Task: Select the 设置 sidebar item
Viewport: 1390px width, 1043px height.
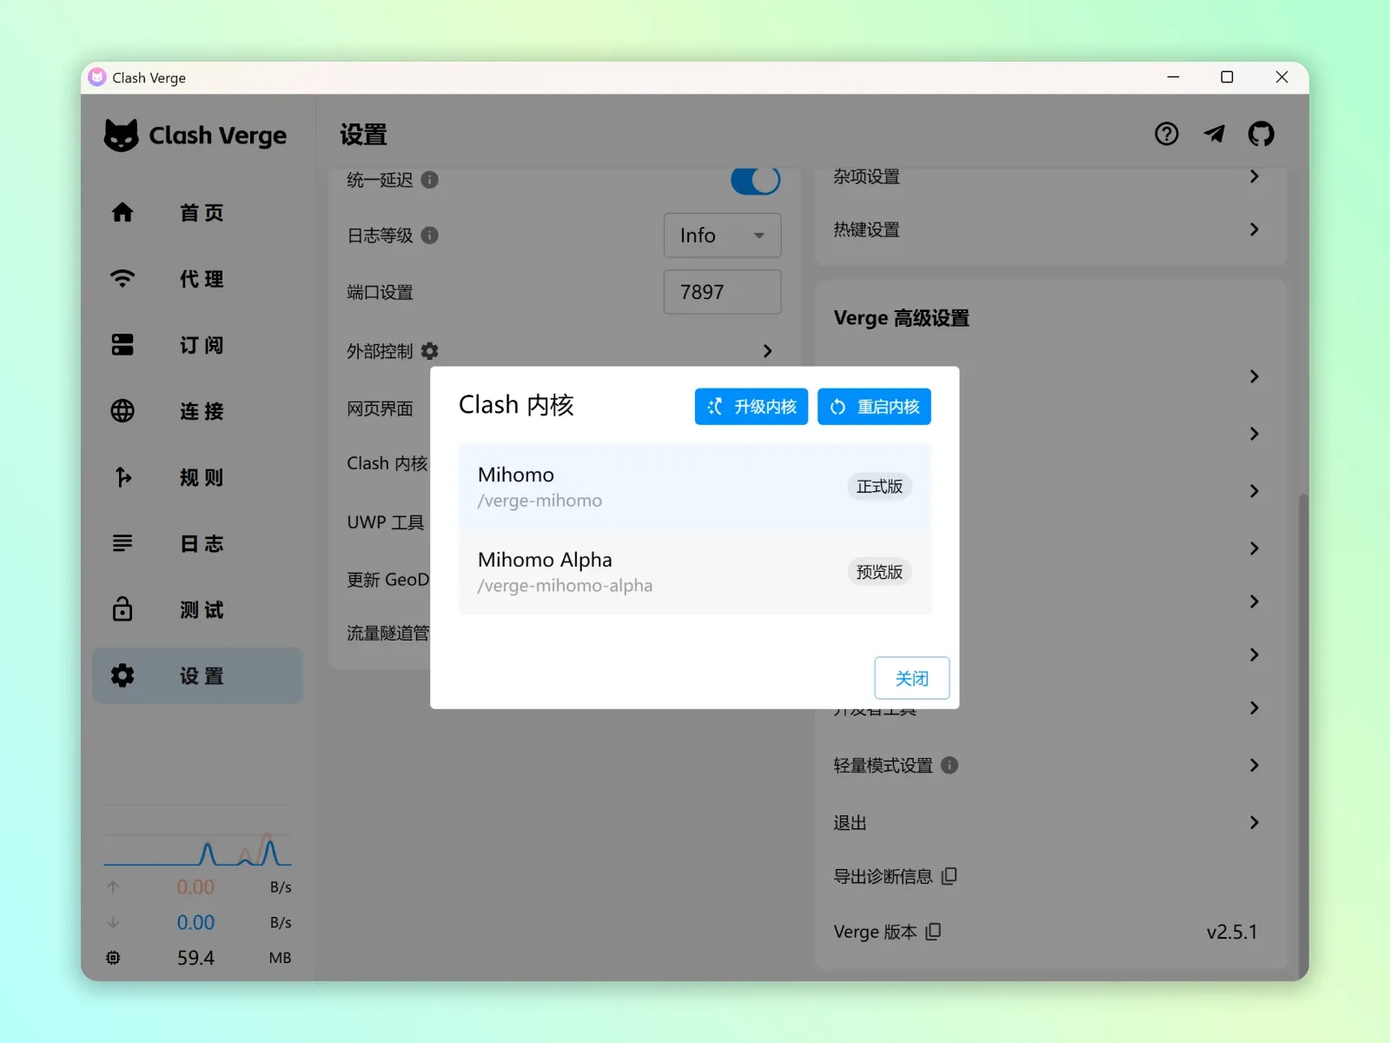Action: pos(197,675)
